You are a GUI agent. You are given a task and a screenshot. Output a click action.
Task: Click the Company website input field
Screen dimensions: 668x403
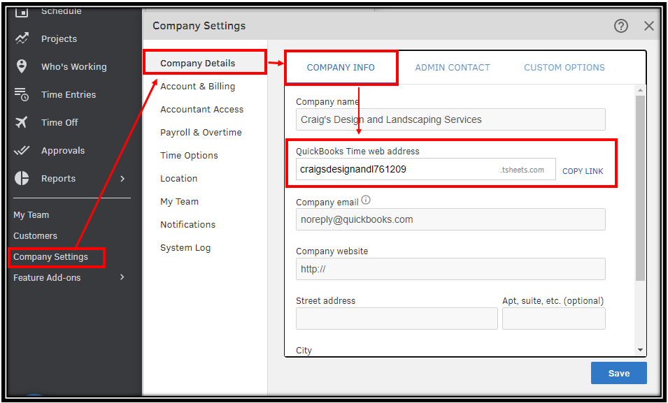(x=450, y=269)
